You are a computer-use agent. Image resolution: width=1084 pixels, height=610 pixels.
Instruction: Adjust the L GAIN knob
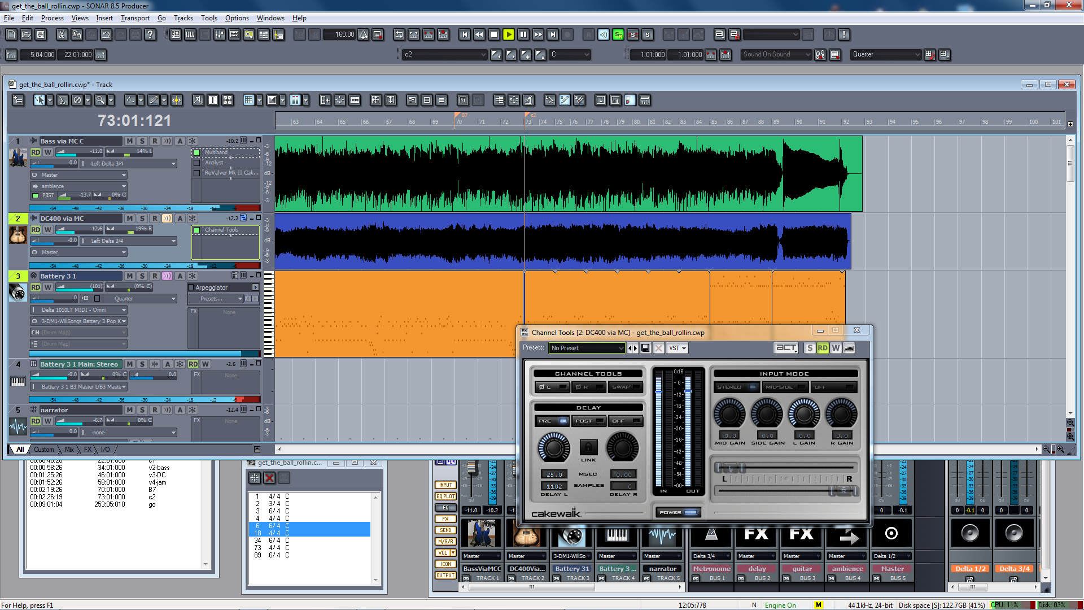click(804, 413)
